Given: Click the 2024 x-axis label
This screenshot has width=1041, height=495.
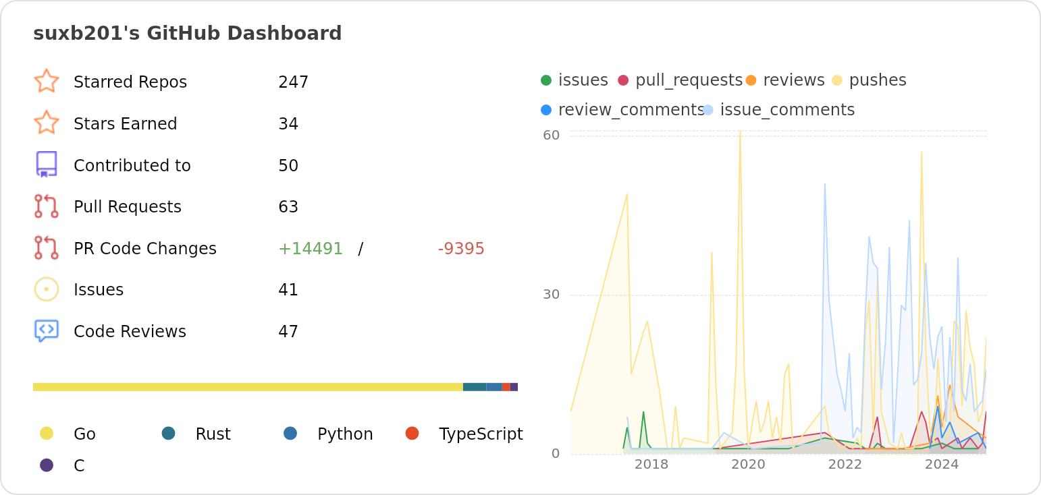Looking at the screenshot, I should coord(942,464).
